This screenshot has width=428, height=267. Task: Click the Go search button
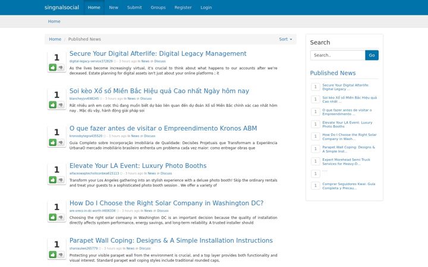pyautogui.click(x=372, y=55)
